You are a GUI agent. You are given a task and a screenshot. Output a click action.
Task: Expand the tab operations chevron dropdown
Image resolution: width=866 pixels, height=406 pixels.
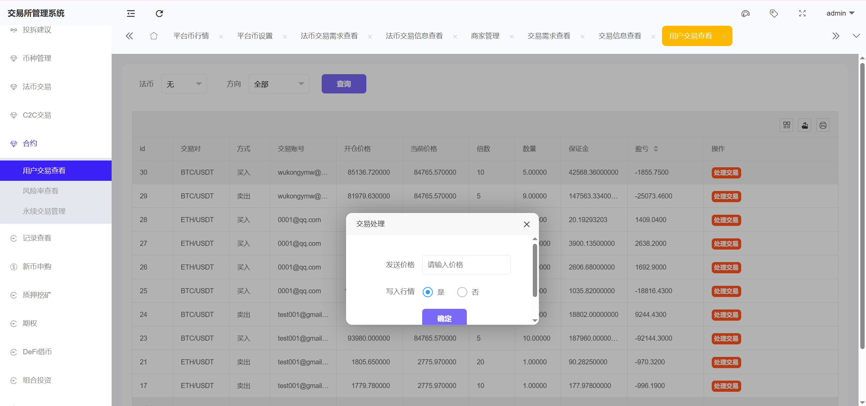pyautogui.click(x=856, y=36)
